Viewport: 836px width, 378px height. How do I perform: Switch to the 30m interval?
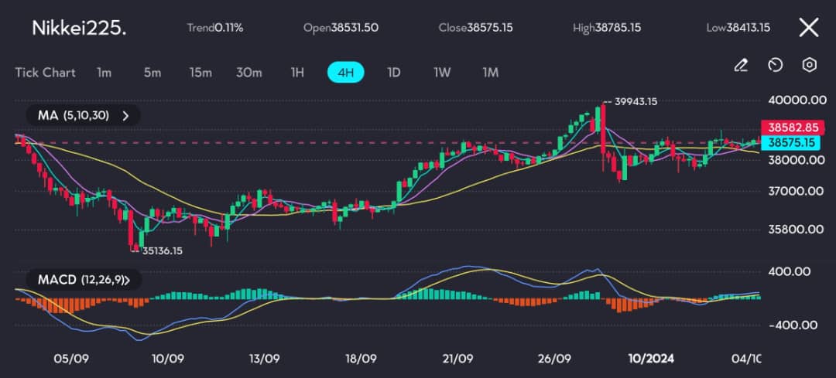tap(248, 73)
